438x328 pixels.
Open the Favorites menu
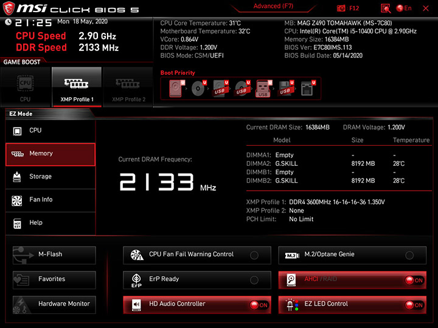[x=54, y=280]
